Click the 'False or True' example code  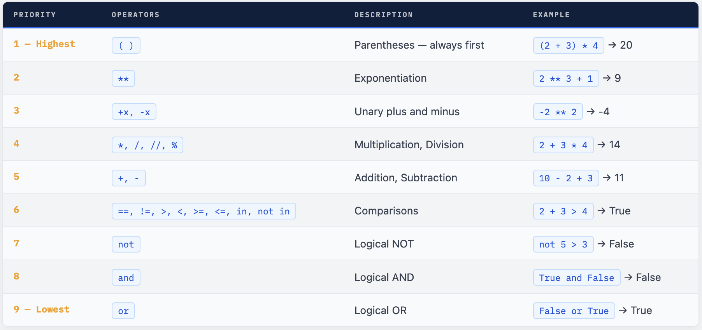(574, 311)
